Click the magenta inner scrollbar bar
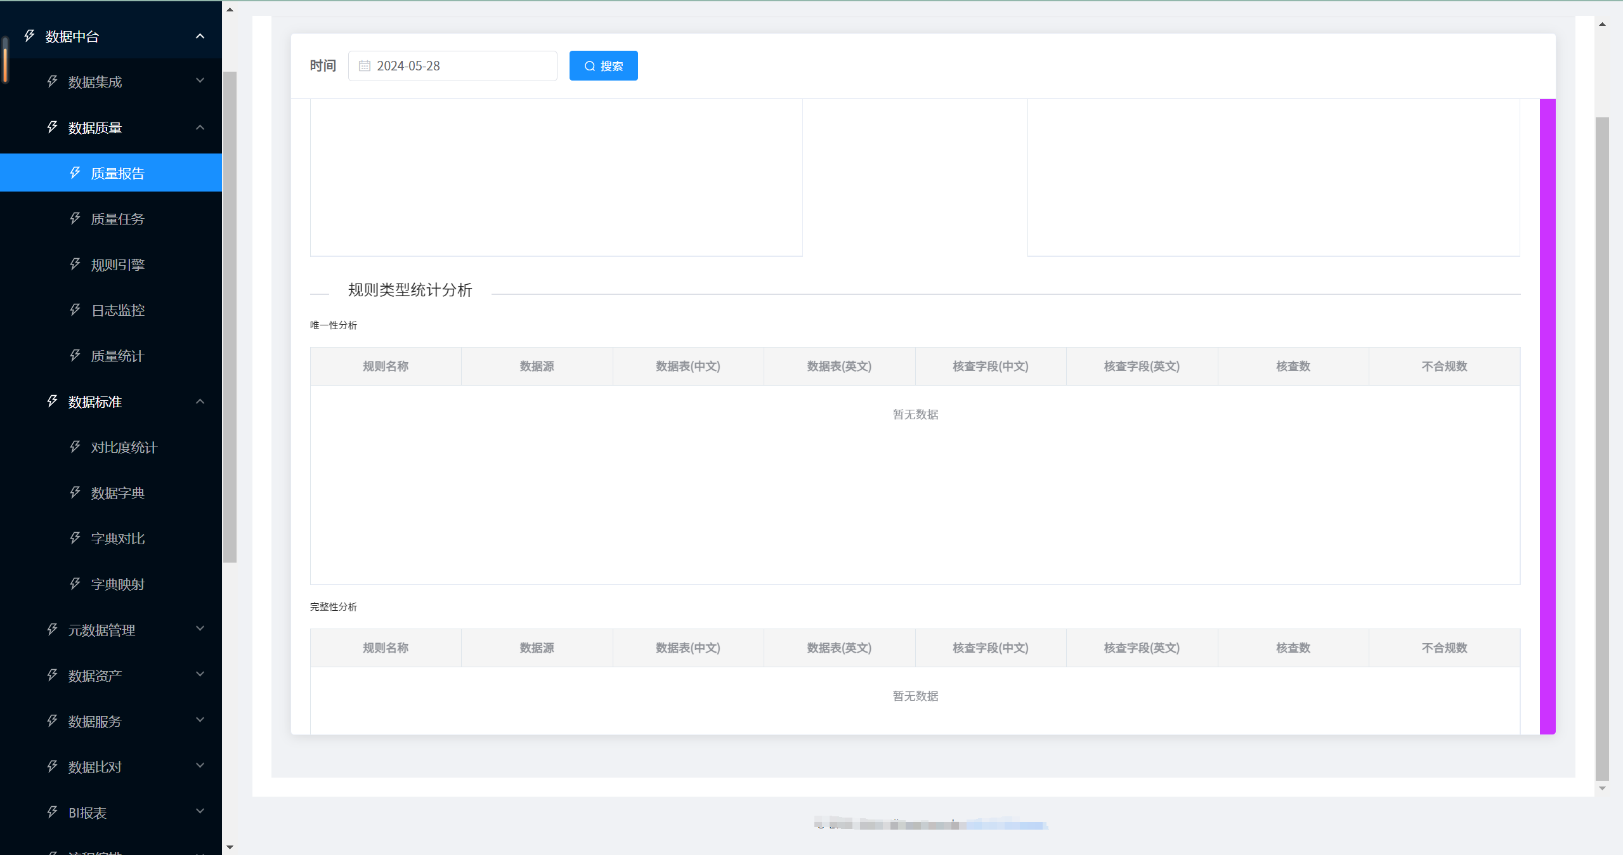 tap(1548, 417)
